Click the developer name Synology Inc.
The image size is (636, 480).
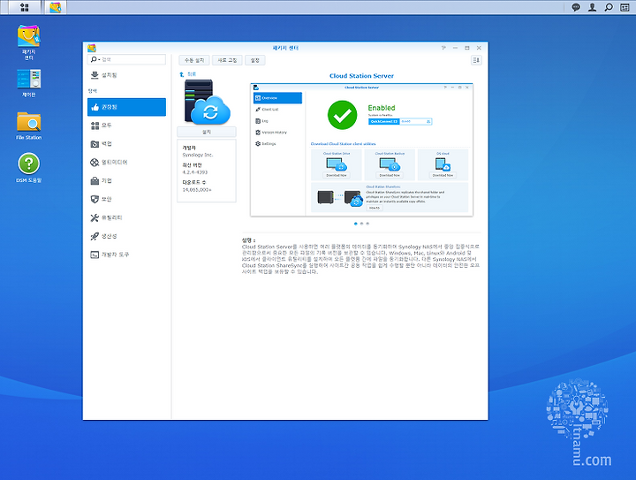[x=198, y=155]
